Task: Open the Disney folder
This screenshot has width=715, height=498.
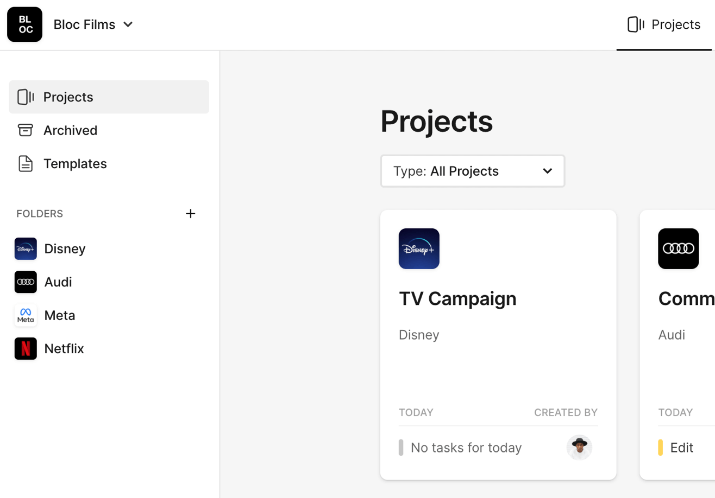Action: 65,249
